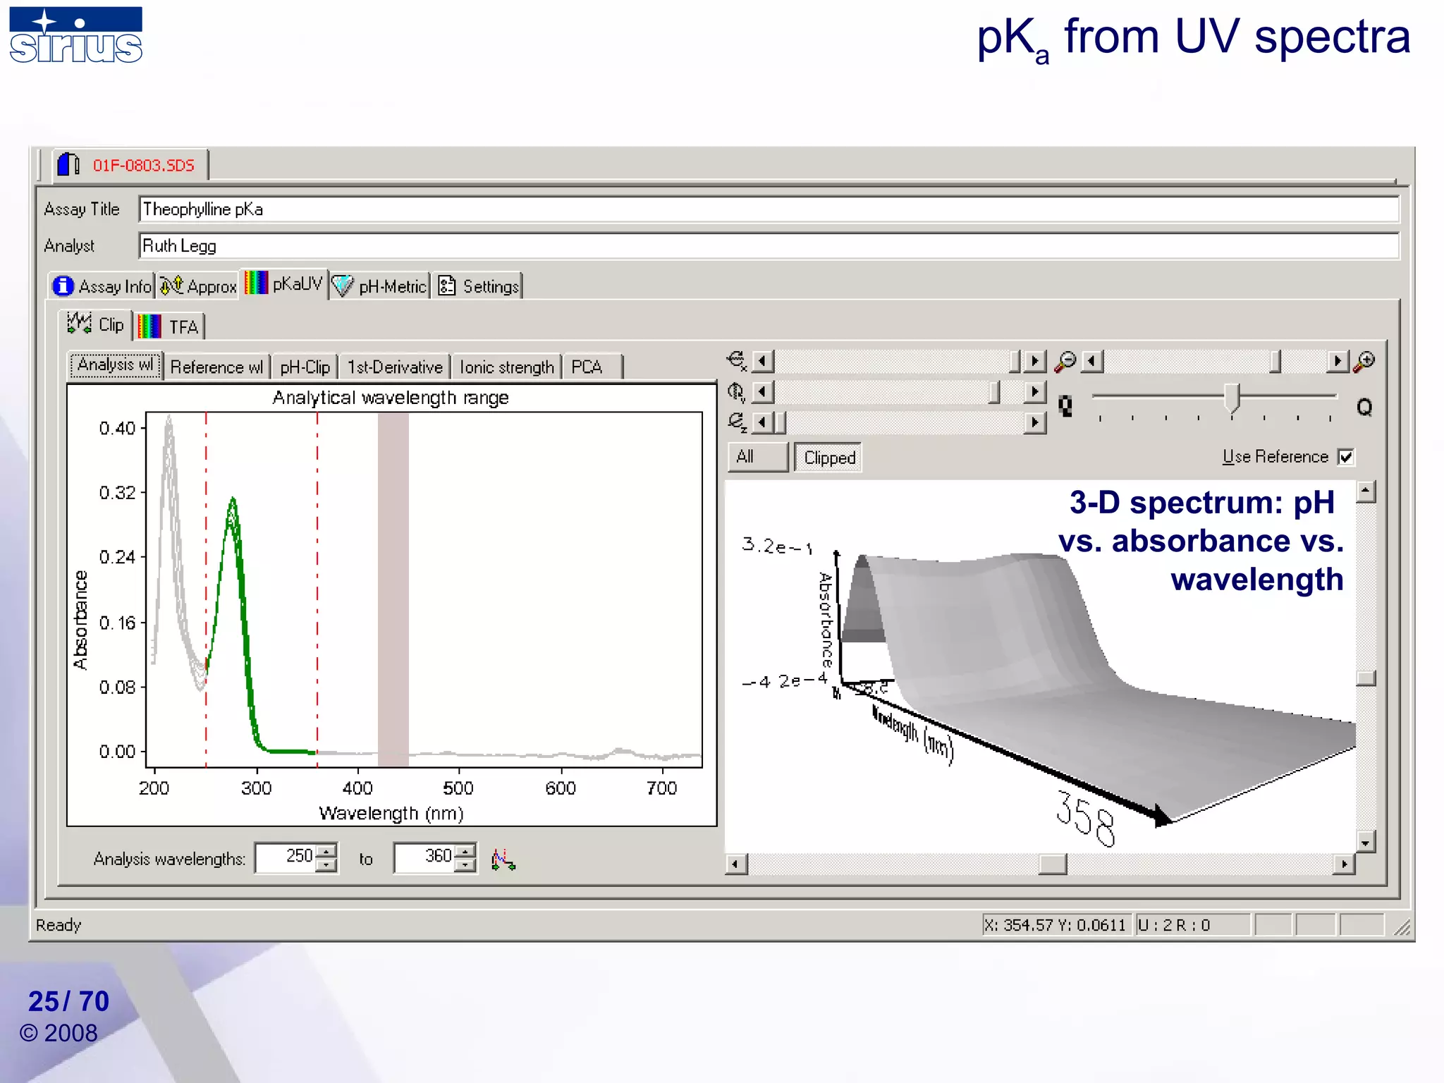This screenshot has width=1444, height=1083.
Task: Click the Y rotation scrollbar thumb
Action: (994, 392)
